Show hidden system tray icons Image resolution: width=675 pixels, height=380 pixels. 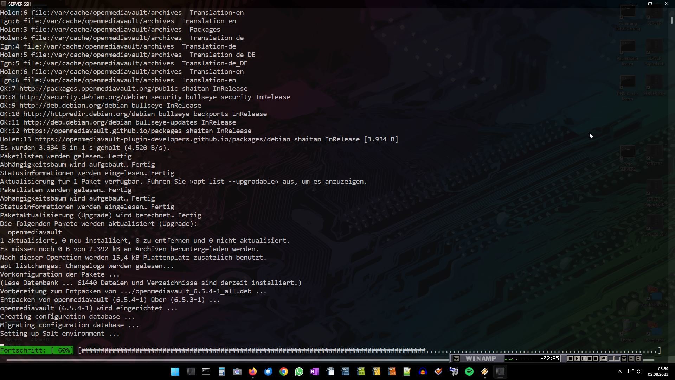(620, 372)
